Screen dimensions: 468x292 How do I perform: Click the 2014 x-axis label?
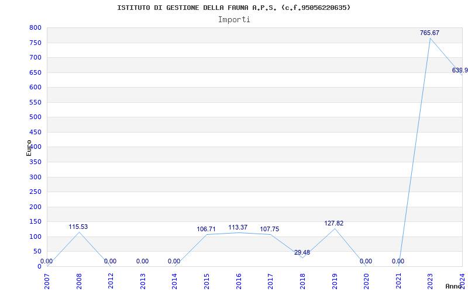tap(174, 281)
